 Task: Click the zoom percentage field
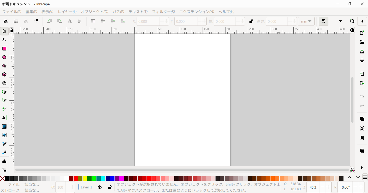(x=313, y=187)
